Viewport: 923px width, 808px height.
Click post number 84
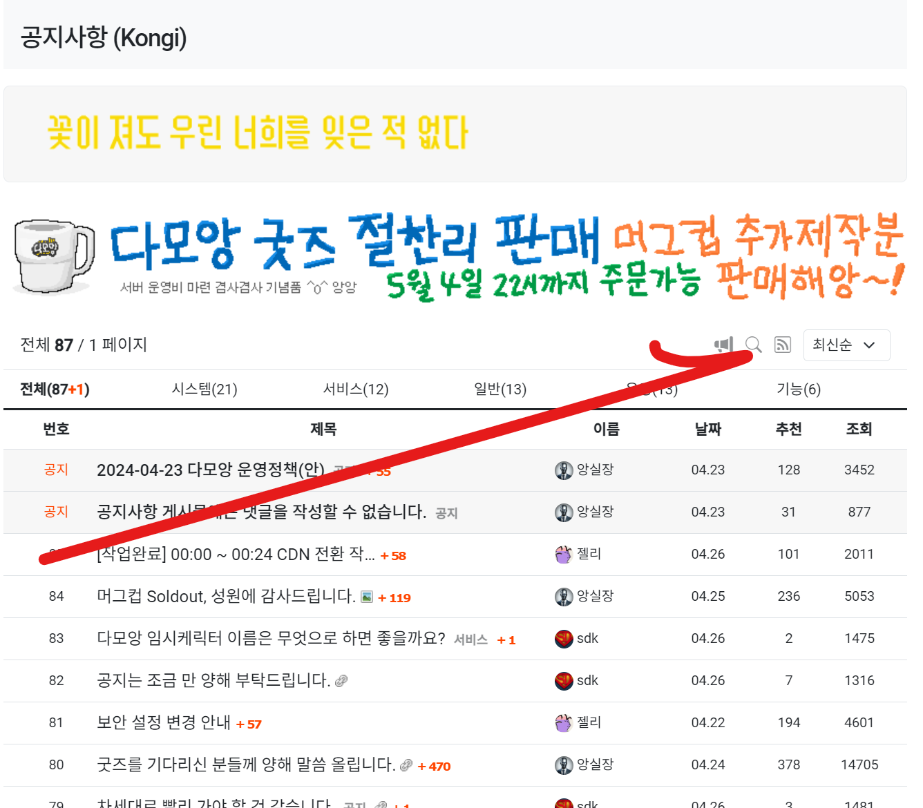(x=57, y=597)
